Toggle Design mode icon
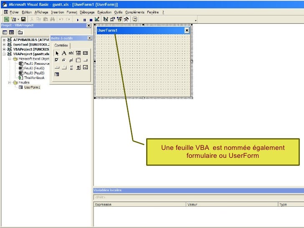The height and width of the screenshot is (228, 304). click(97, 19)
